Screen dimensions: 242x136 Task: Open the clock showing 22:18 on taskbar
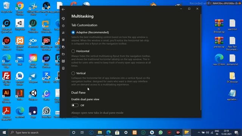[226, 133]
